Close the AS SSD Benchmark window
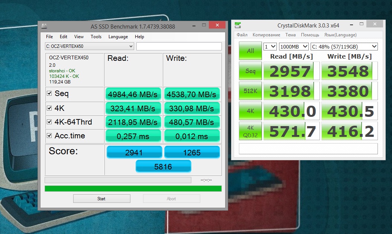 pos(217,25)
